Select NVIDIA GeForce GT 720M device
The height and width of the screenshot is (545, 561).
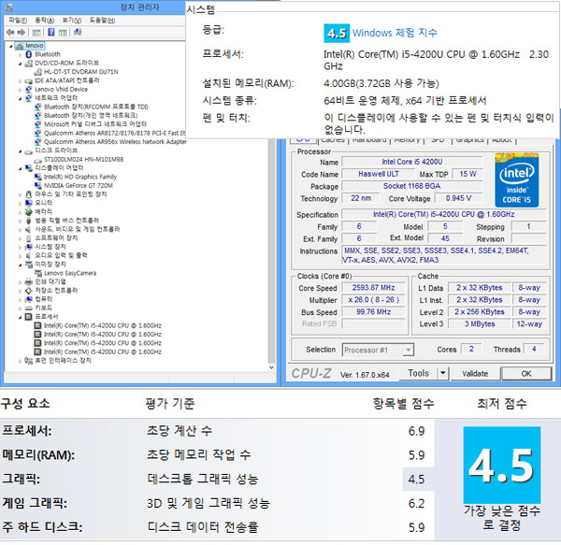tap(79, 186)
